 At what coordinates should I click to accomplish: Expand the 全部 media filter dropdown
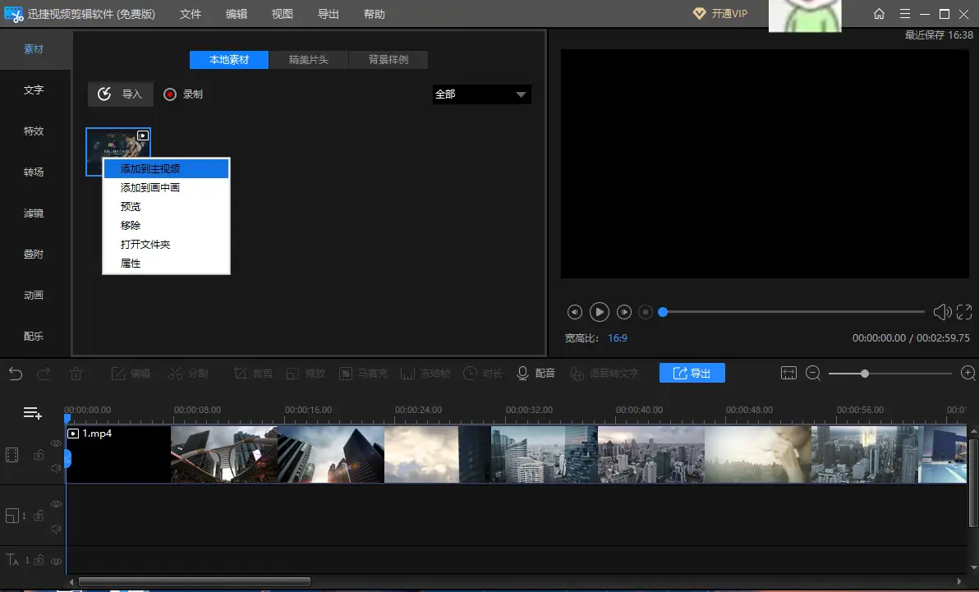pos(481,94)
